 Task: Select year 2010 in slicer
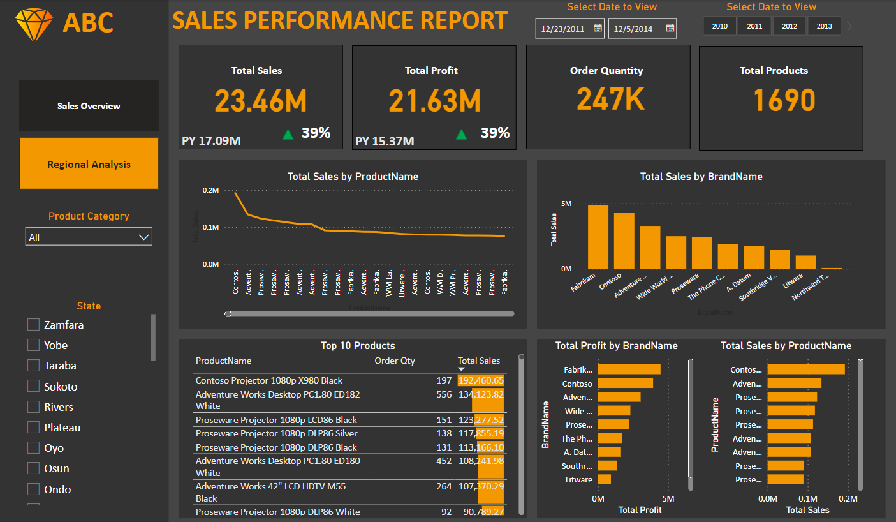[x=720, y=26]
